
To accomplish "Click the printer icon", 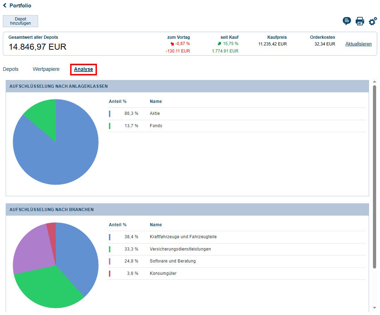I will [360, 21].
